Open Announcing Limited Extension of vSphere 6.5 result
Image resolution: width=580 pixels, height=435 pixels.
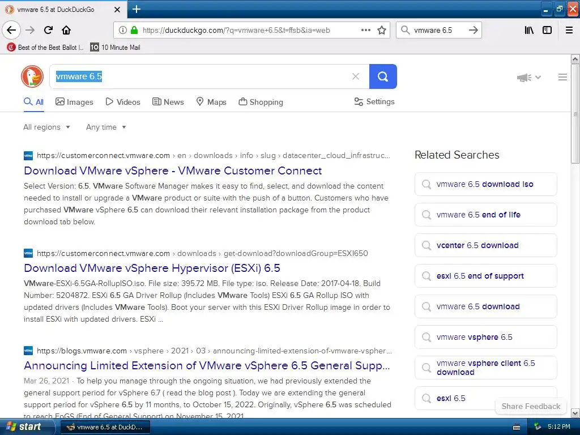pyautogui.click(x=207, y=366)
